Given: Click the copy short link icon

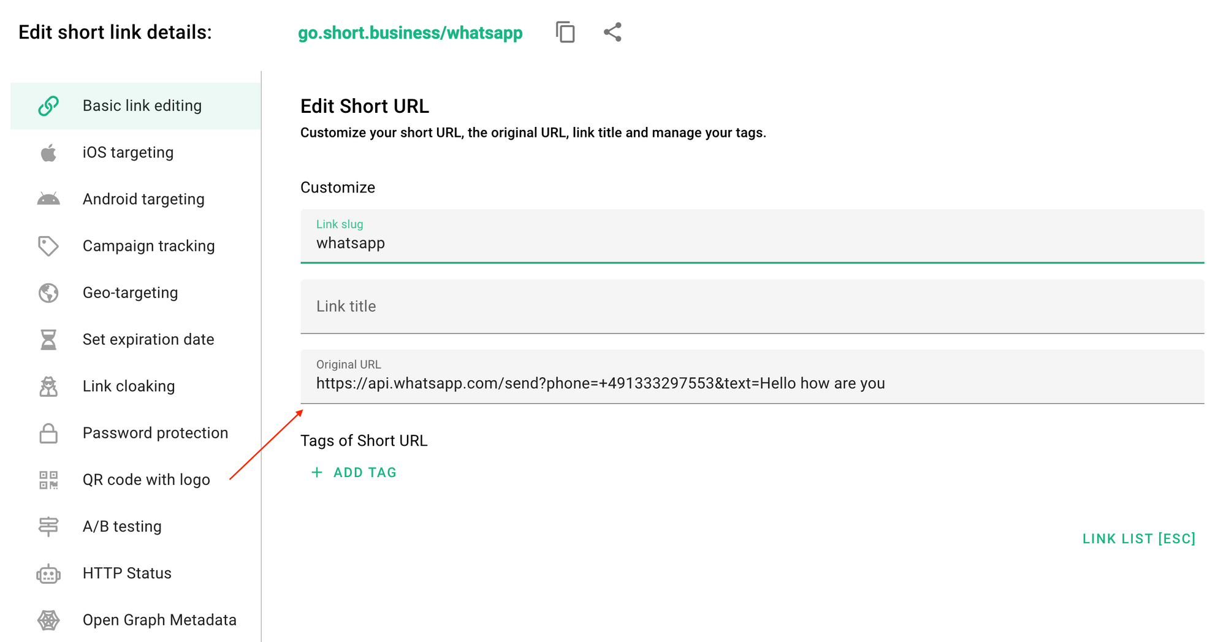Looking at the screenshot, I should click(565, 32).
